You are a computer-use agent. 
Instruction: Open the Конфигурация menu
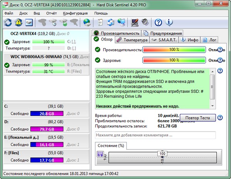[x=75, y=13]
